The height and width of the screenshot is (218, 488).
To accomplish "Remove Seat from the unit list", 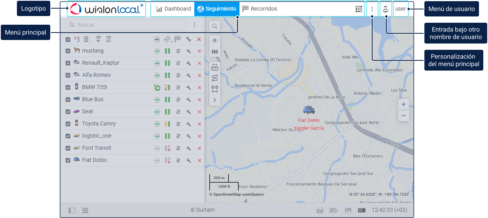I will pos(199,112).
